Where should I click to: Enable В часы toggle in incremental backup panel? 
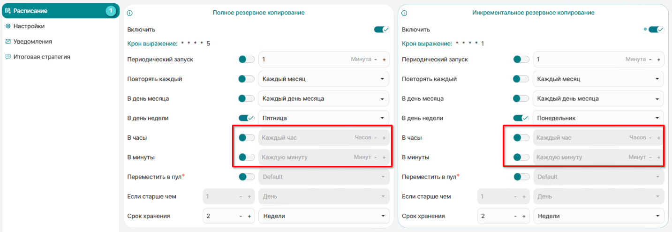(521, 138)
